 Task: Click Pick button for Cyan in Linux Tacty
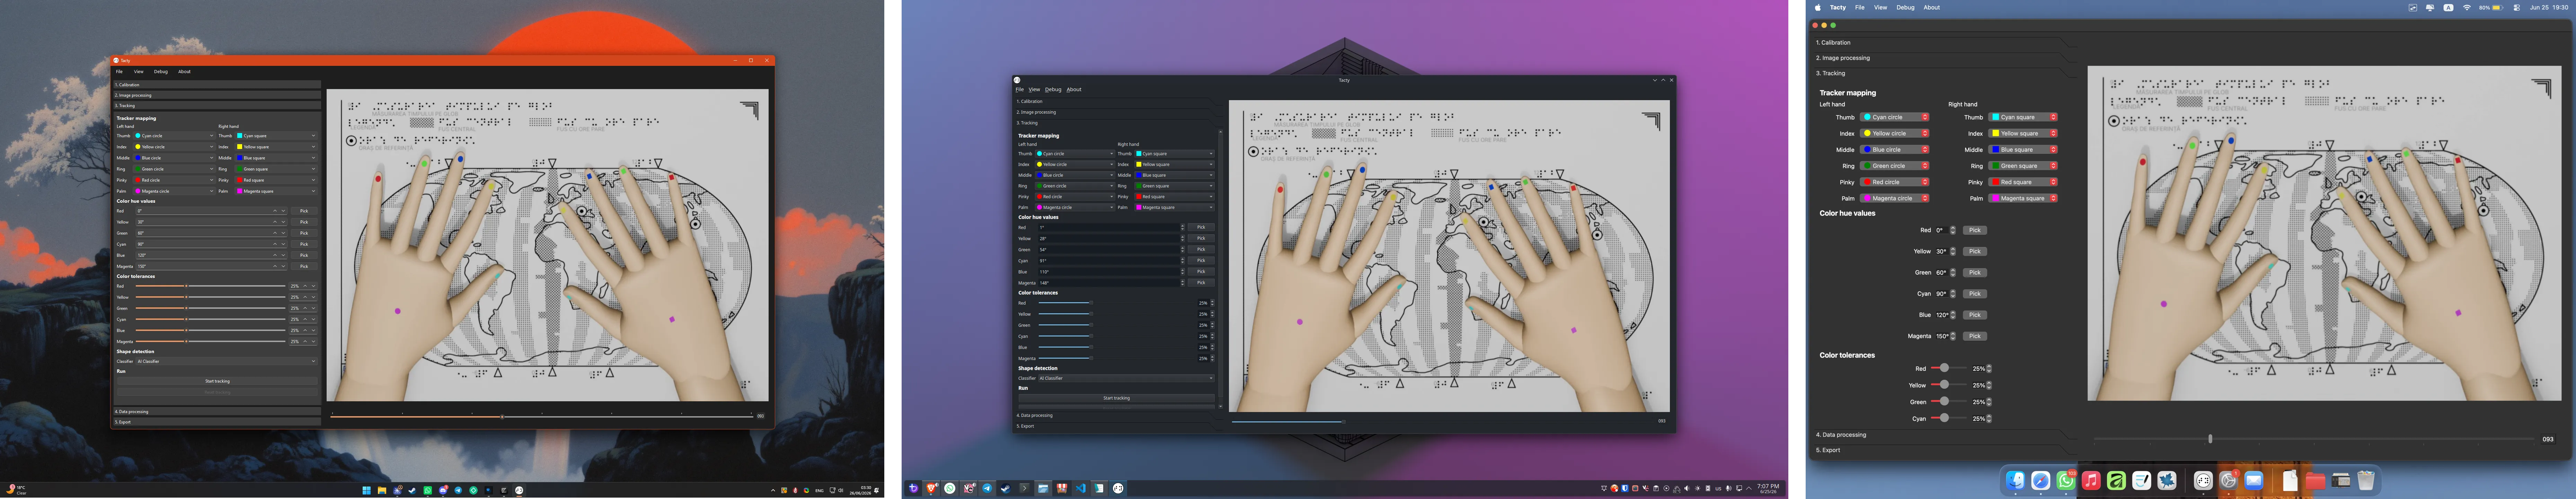1201,261
